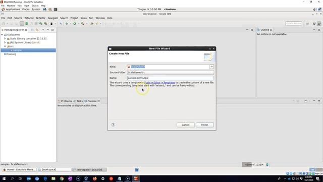Maximize the Outline view
Viewport: 323px width, 182px height.
(x=319, y=30)
